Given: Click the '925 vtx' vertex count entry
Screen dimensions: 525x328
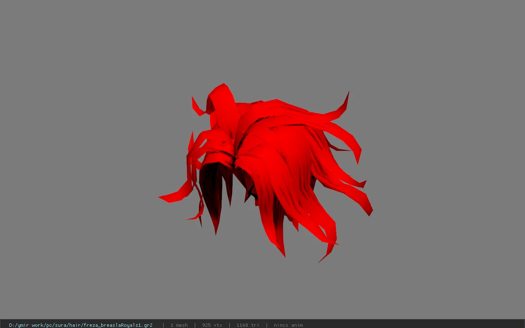Looking at the screenshot, I should tap(212, 325).
